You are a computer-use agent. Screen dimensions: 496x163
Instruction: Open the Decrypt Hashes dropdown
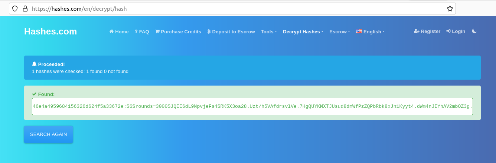[303, 32]
